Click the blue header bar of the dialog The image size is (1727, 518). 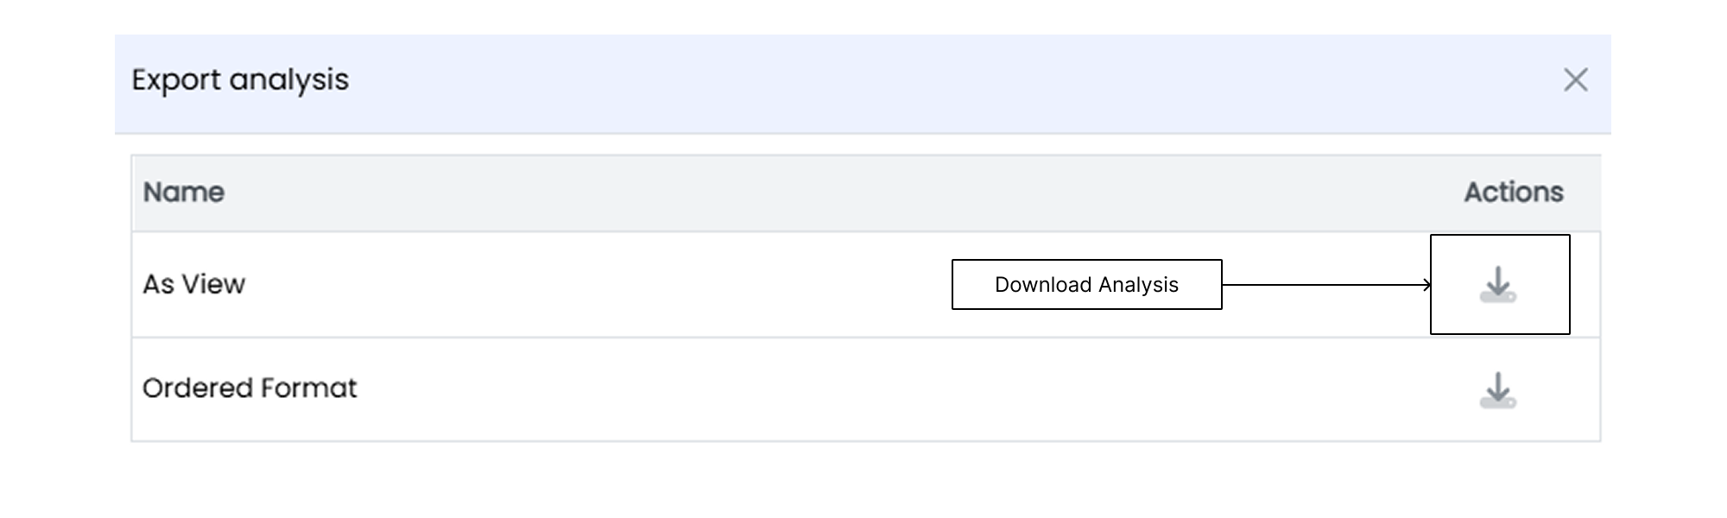click(863, 84)
